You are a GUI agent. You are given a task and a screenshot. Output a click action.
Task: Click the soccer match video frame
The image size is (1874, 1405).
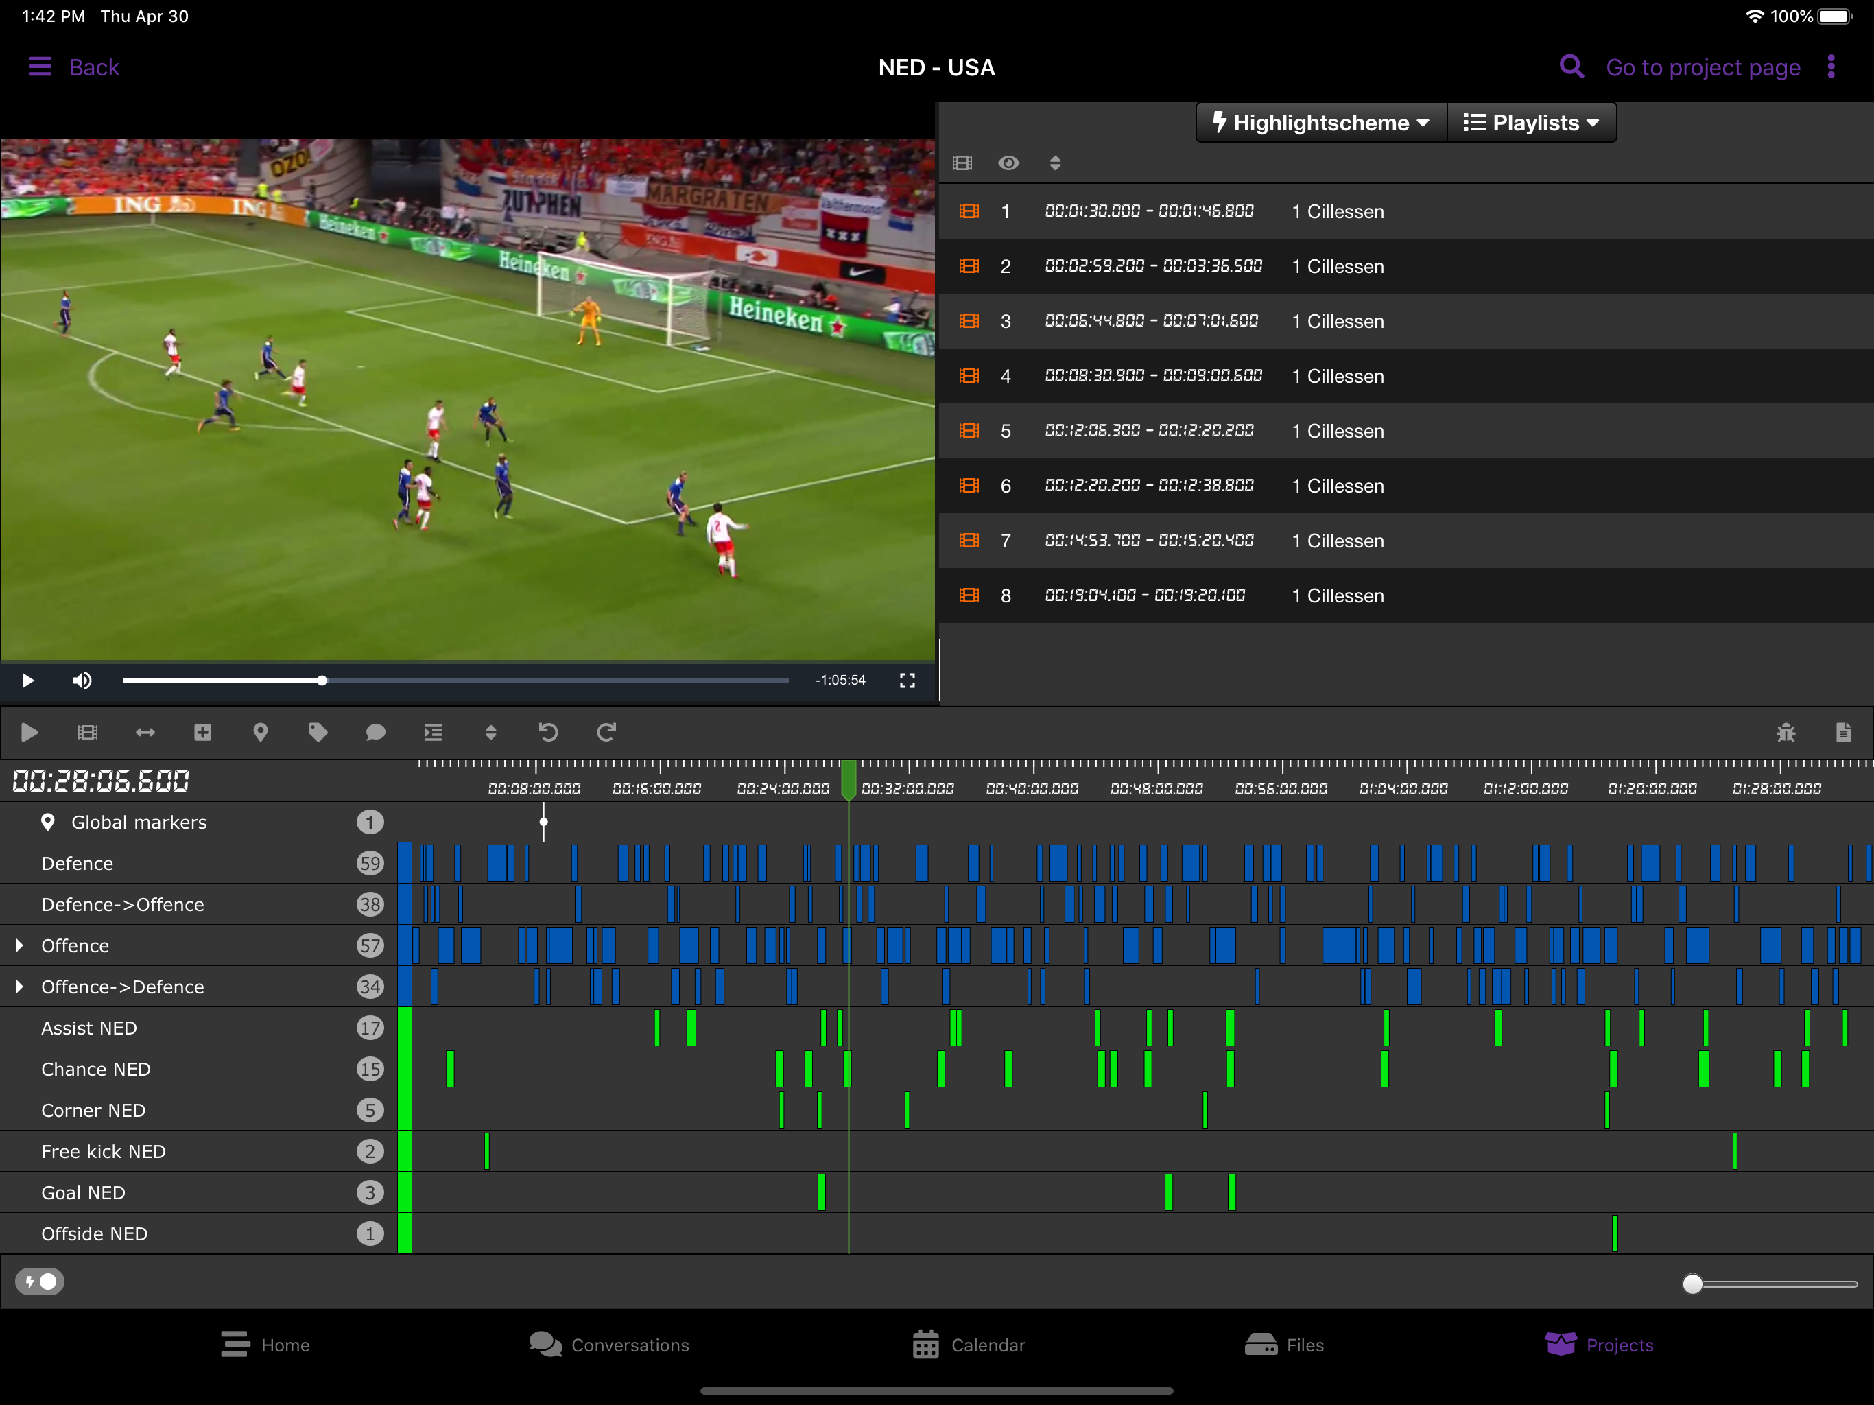click(468, 399)
